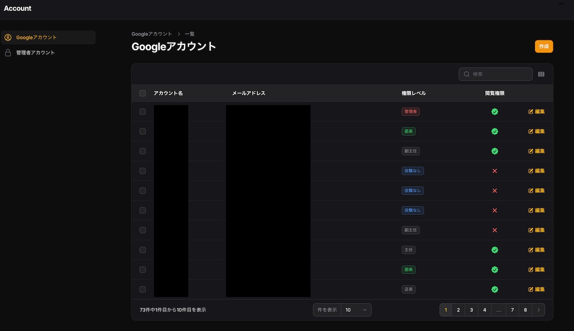Click the magnifier icon in search box
This screenshot has width=574, height=331.
[x=467, y=74]
